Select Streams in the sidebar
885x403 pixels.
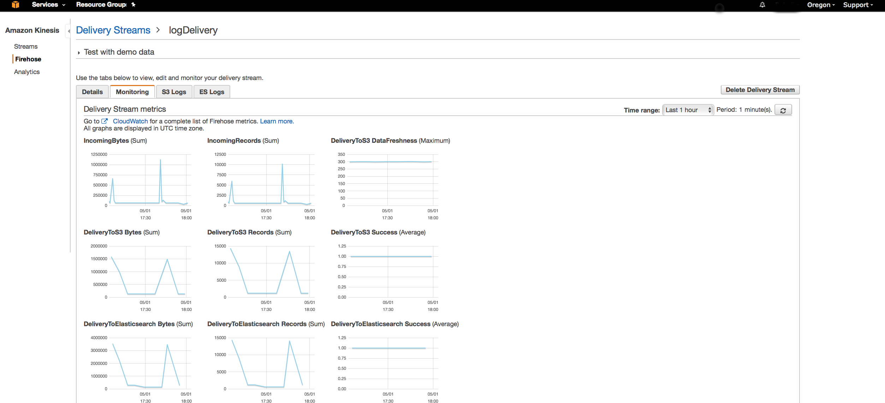(x=26, y=47)
